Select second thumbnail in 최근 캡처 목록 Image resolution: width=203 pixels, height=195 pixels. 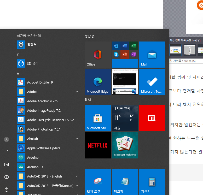[190, 50]
